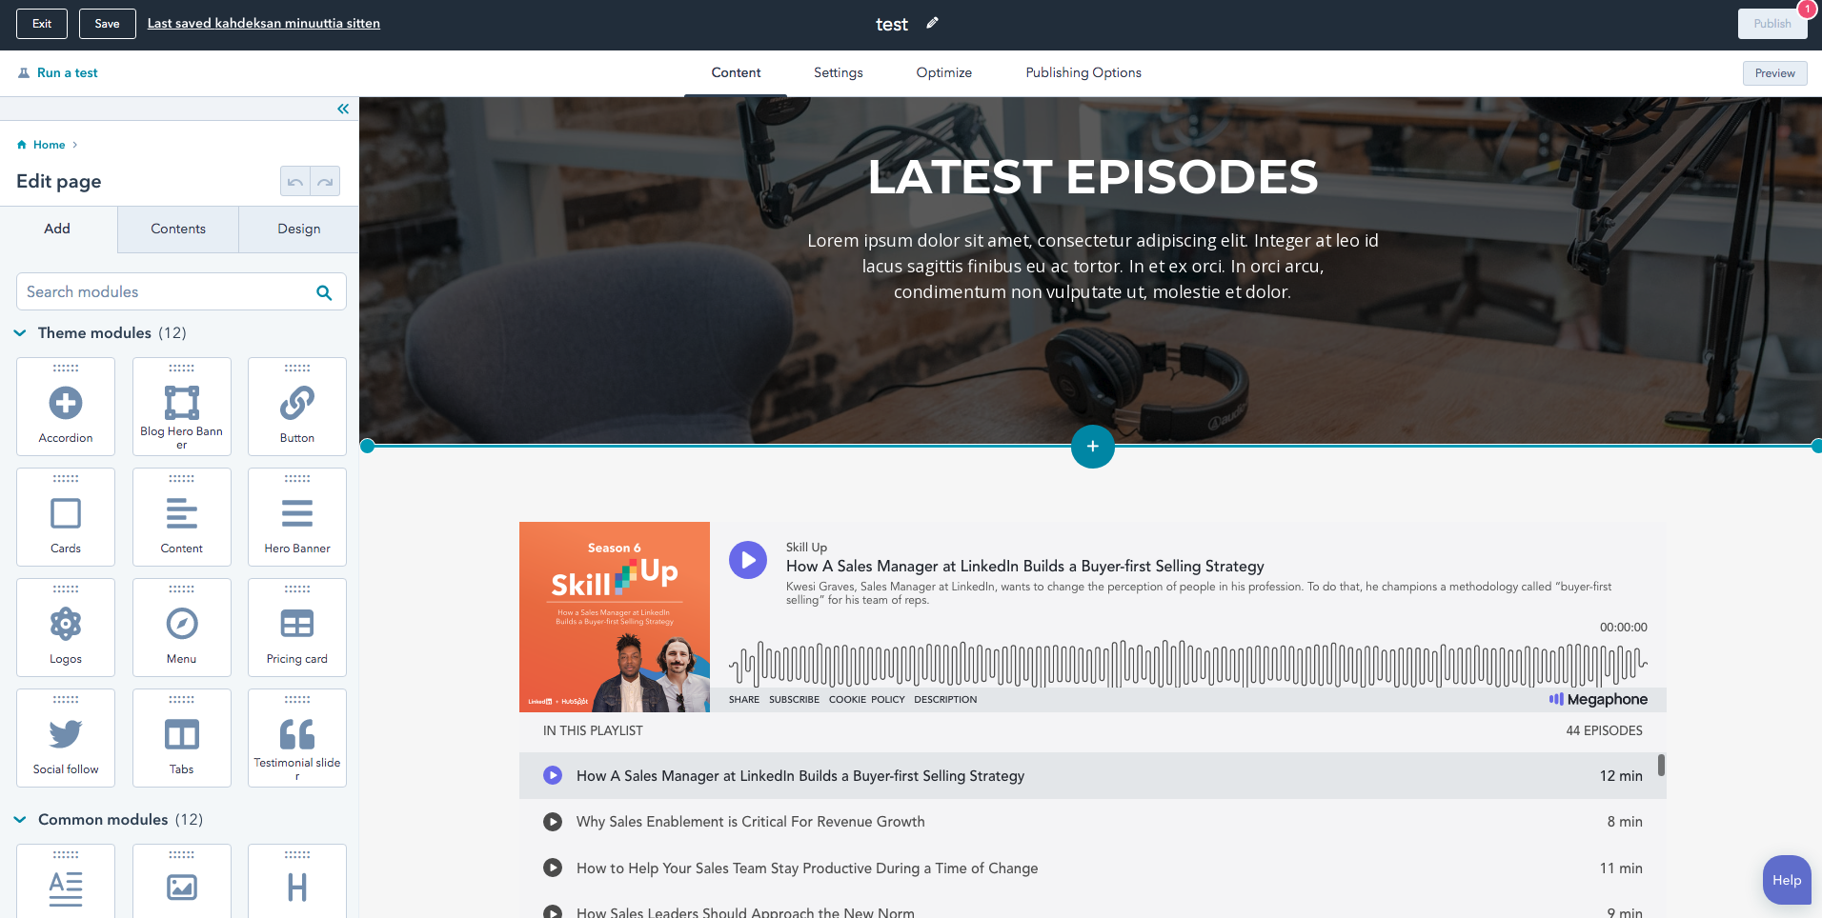Select the Blog Hero Banner module
Screen dimensions: 1822x918
[x=182, y=407]
